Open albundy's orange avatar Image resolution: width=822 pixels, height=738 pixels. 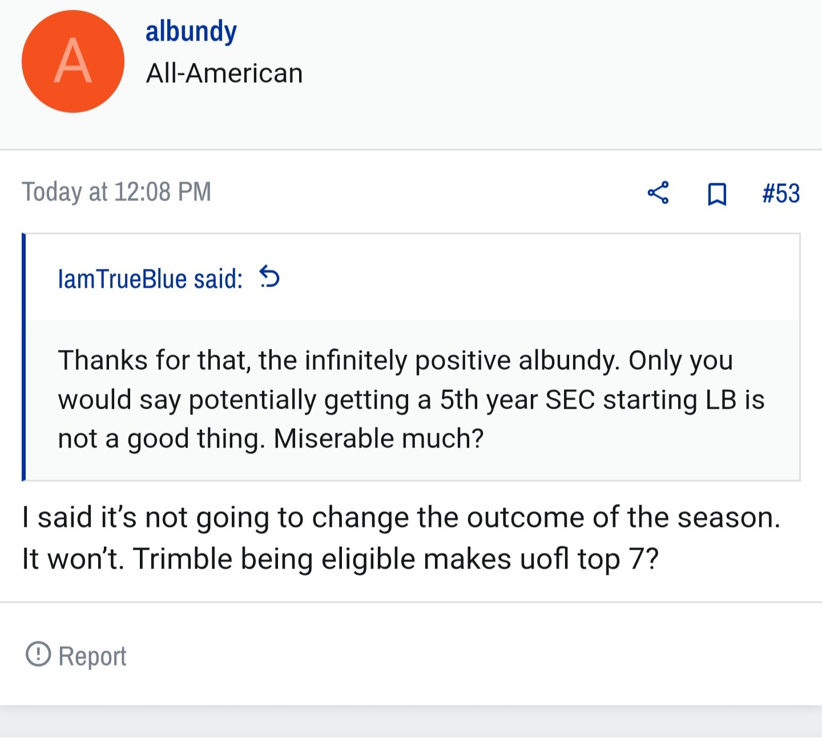(x=73, y=61)
